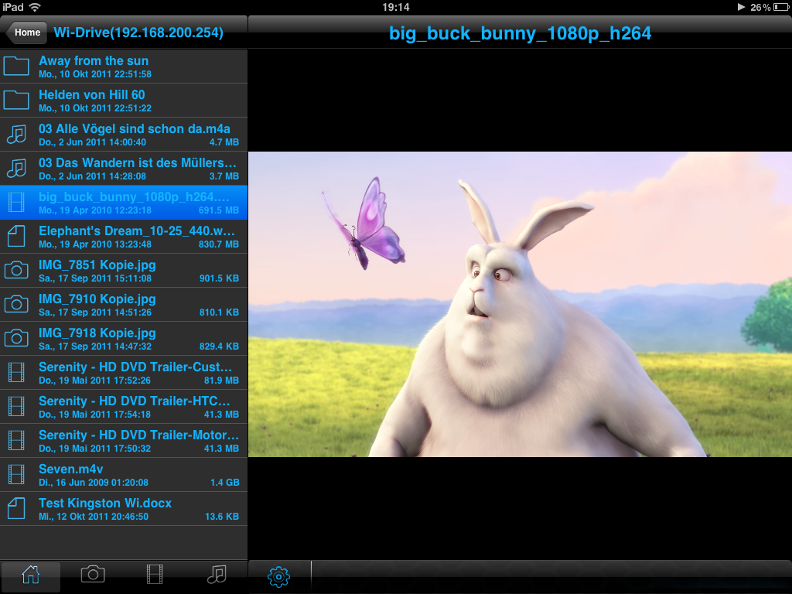Open Serenity - HD DVD Trailer-HTC video
792x594 pixels.
[x=124, y=407]
